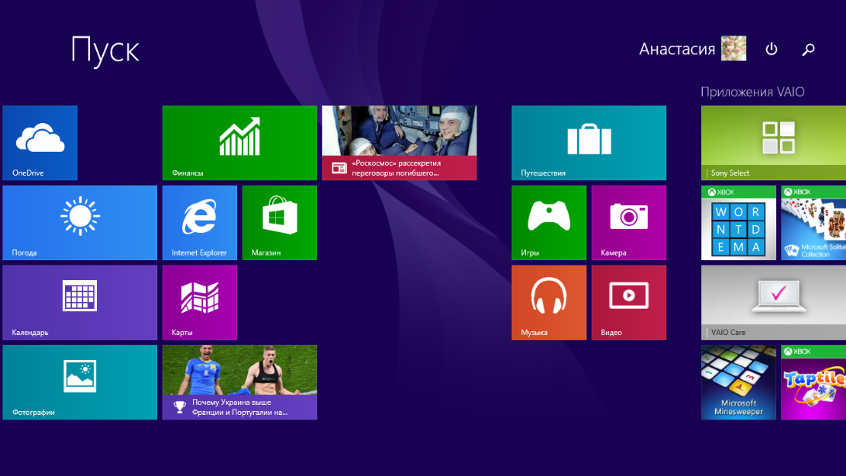Open the OneDrive tile
The height and width of the screenshot is (476, 846).
(40, 142)
